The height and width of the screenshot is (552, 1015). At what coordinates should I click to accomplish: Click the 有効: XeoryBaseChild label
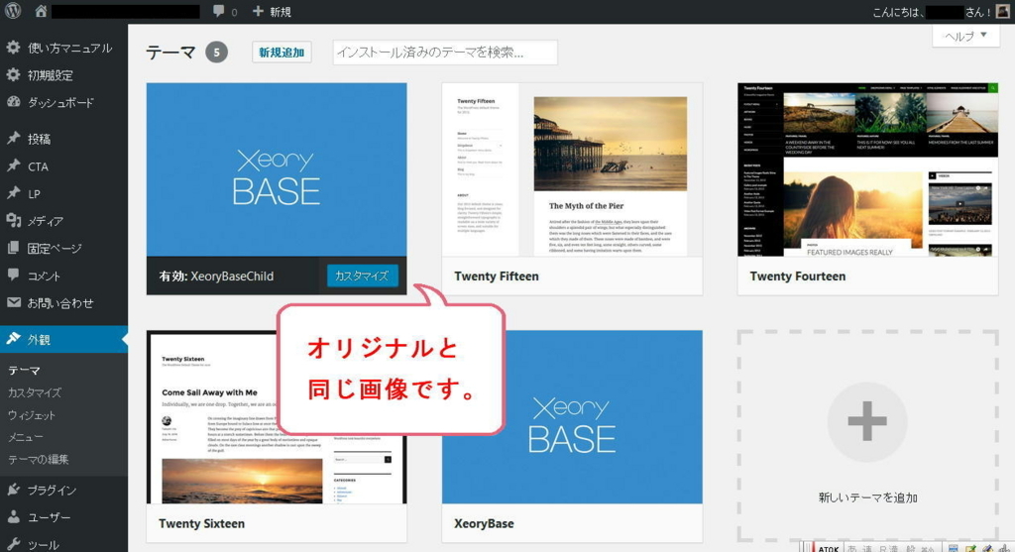(x=216, y=276)
